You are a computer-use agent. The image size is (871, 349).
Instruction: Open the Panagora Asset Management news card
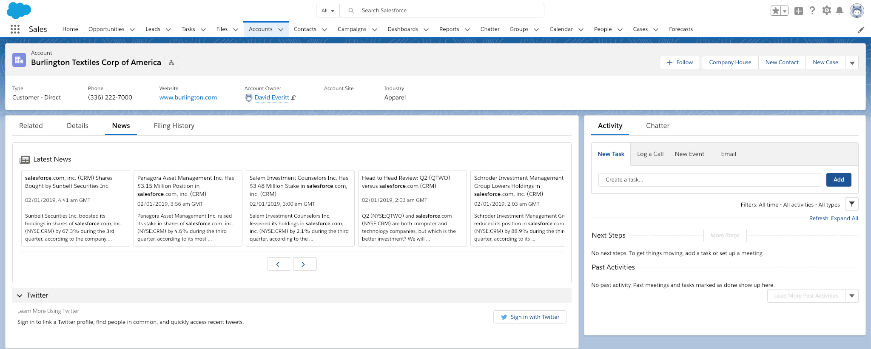point(188,208)
